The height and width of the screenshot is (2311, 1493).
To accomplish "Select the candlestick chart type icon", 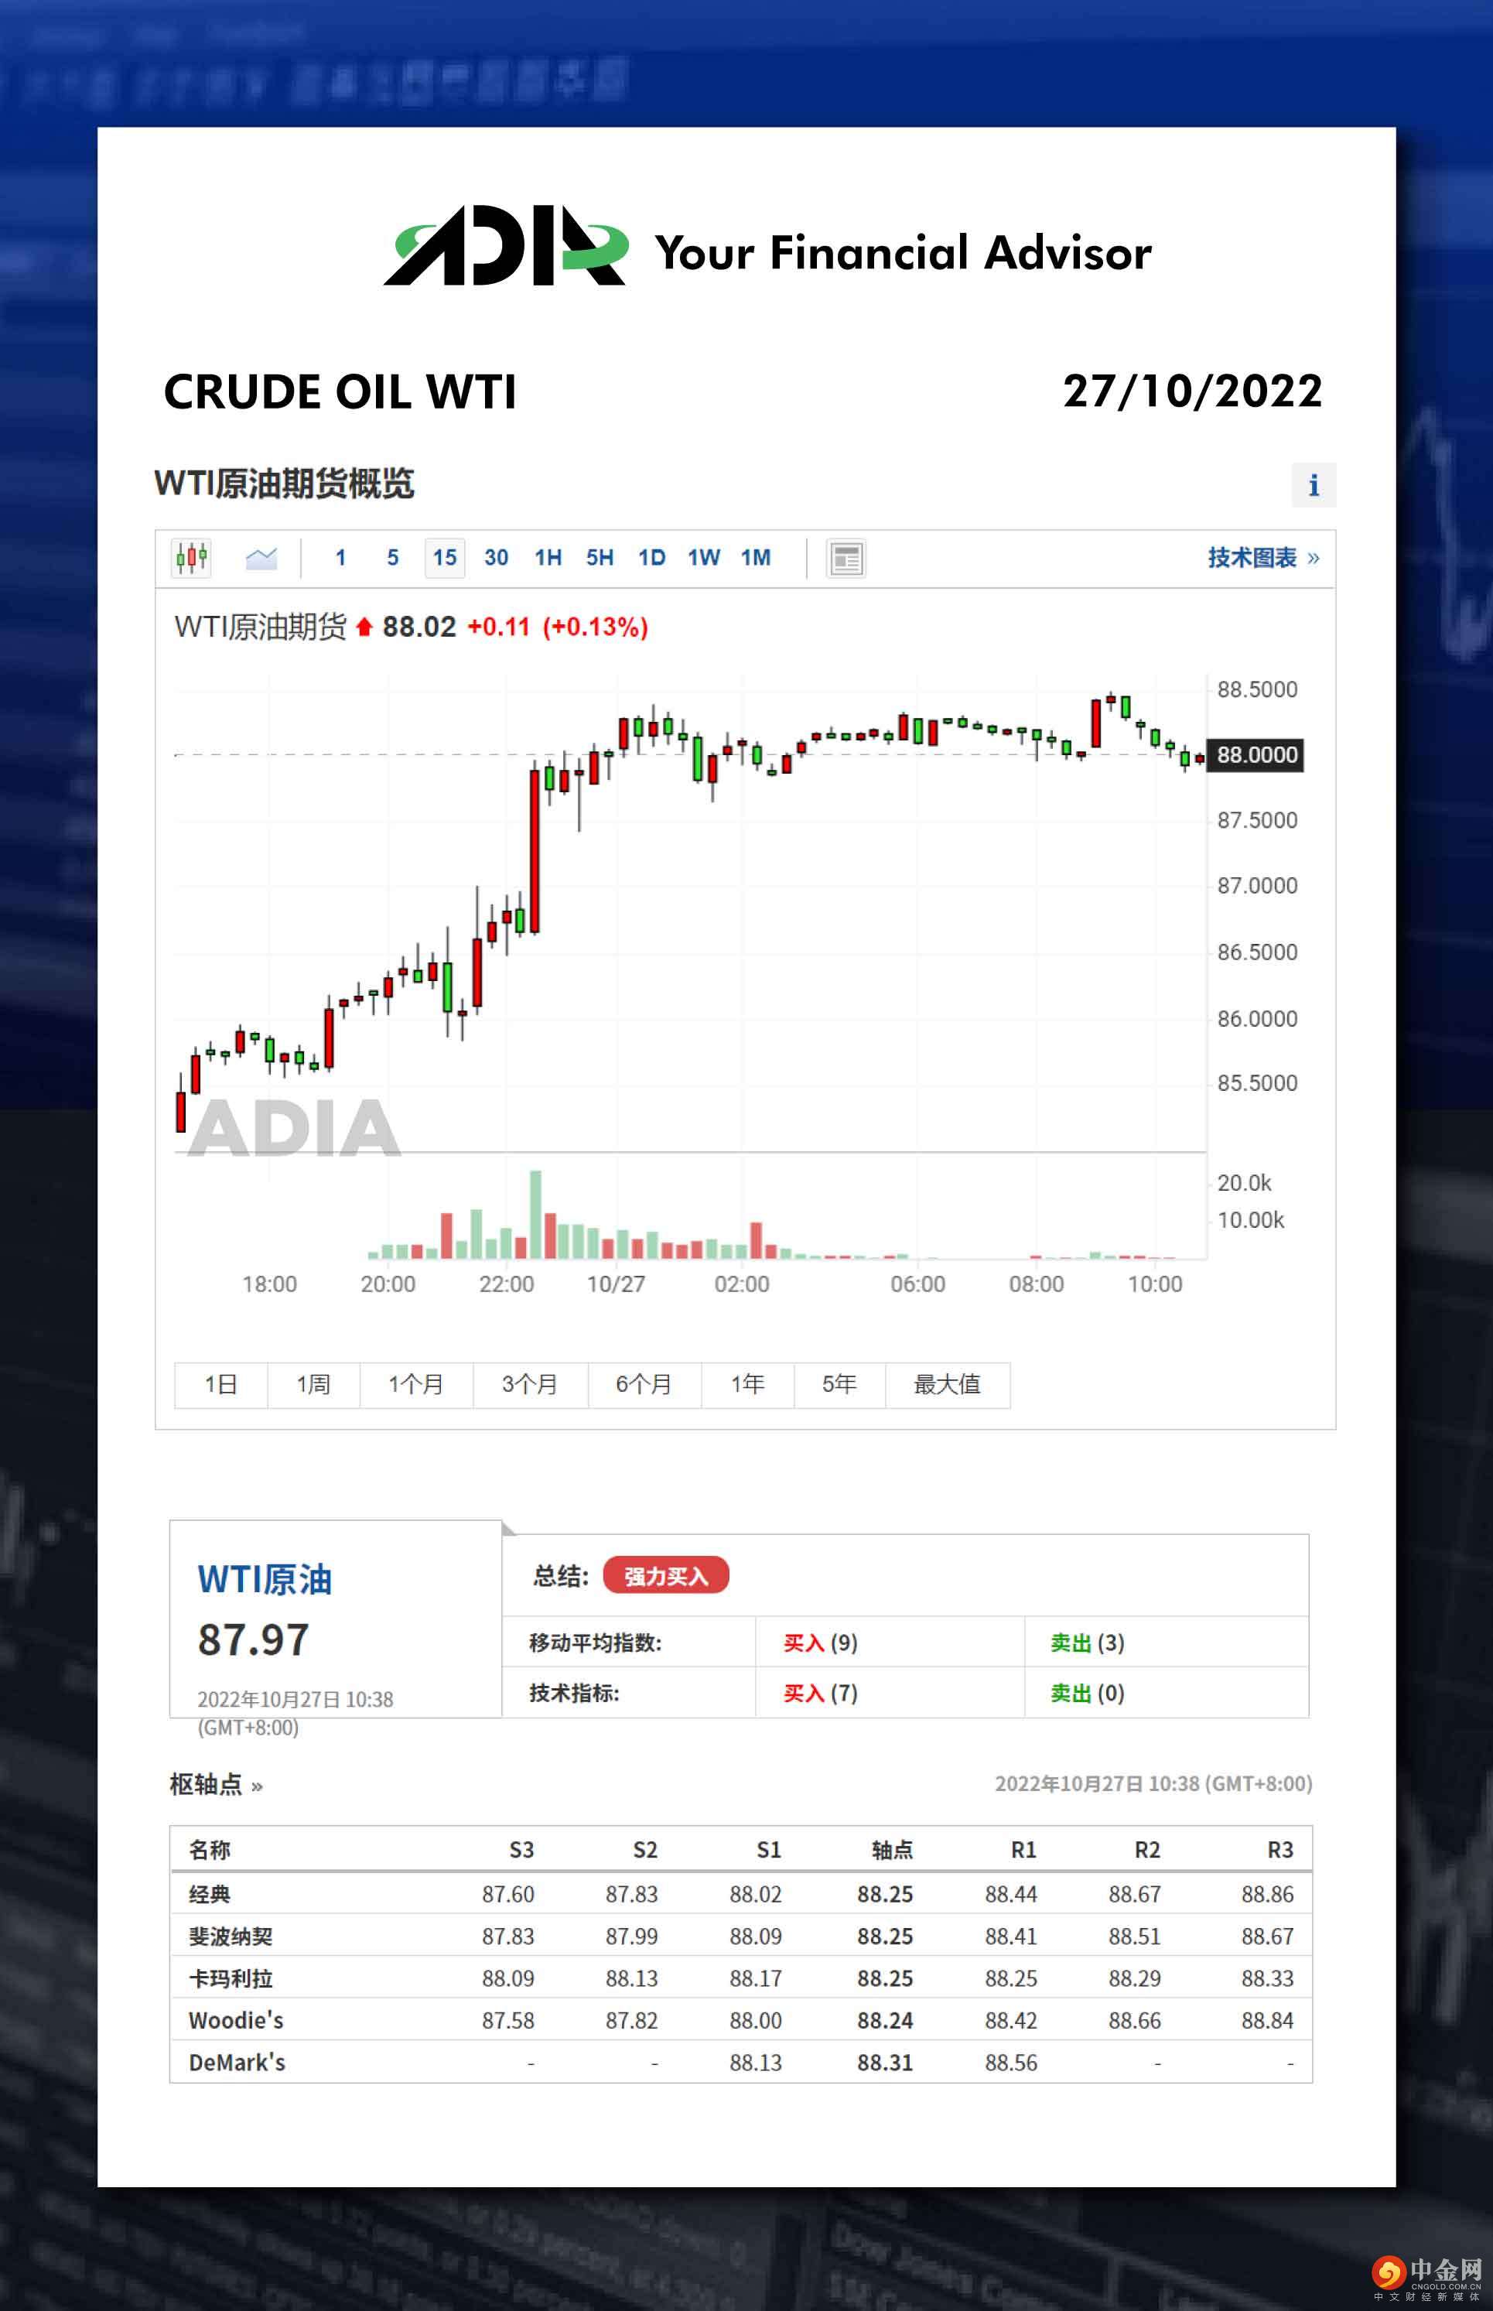I will [191, 557].
